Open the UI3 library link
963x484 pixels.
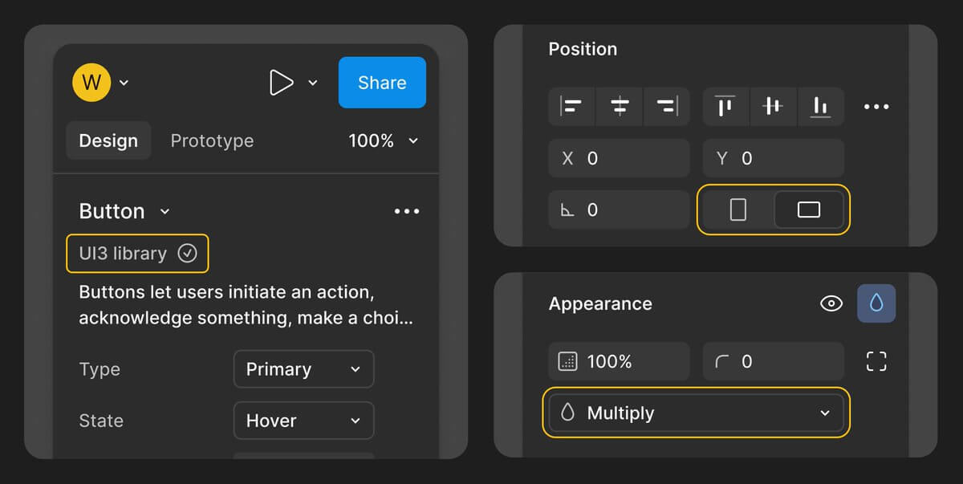tap(137, 254)
